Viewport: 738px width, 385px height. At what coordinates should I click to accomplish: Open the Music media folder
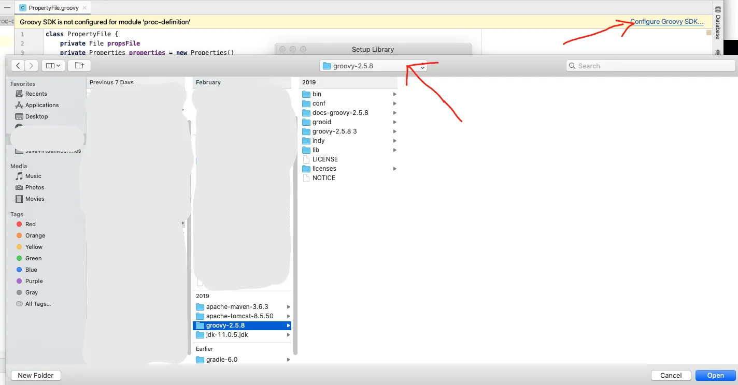point(33,176)
